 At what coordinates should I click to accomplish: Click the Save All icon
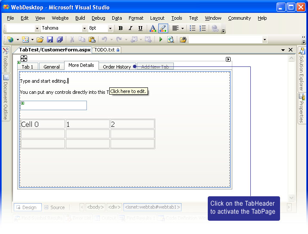tap(60, 39)
